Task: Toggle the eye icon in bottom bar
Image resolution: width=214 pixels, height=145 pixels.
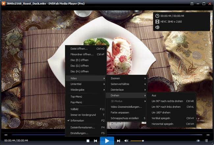Action: click(198, 141)
